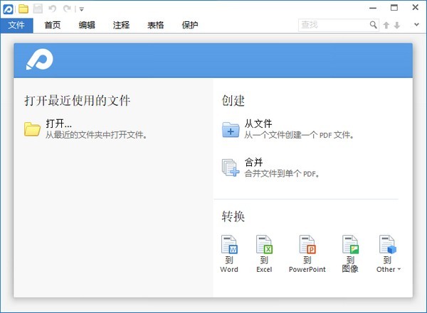The width and height of the screenshot is (427, 313).
Task: Click the Word label under 转换
Action: click(229, 269)
